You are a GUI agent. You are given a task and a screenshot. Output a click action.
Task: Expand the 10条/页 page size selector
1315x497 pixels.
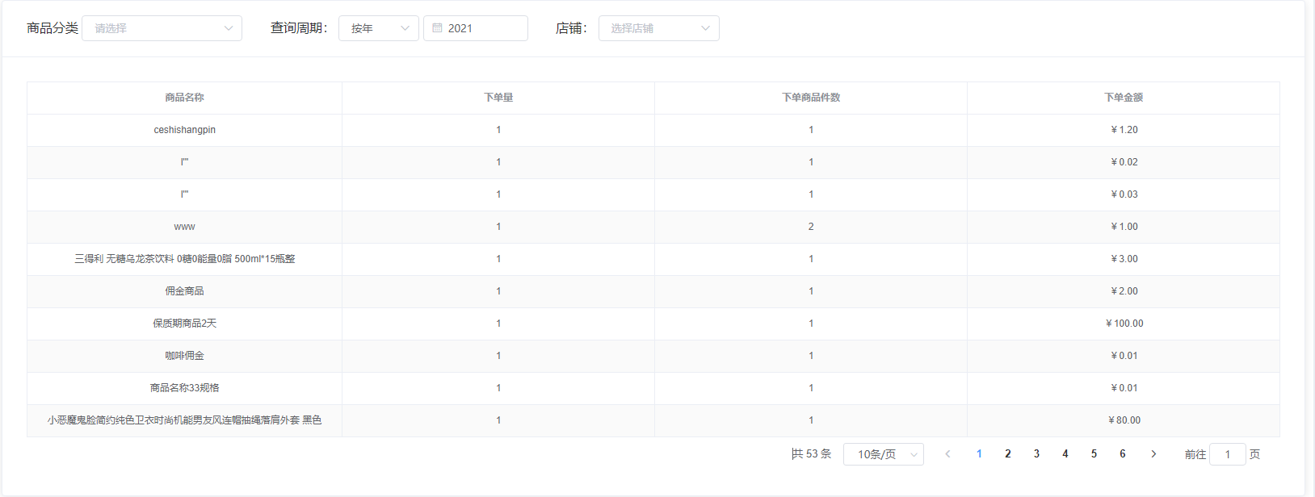884,454
